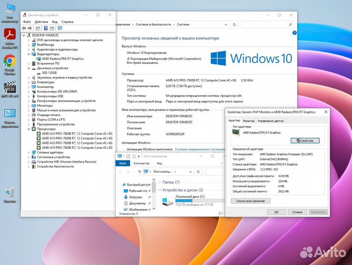Viewport: 352px width, 265px height.
Task: Open Device Manager Action menu
Action: 41,22
